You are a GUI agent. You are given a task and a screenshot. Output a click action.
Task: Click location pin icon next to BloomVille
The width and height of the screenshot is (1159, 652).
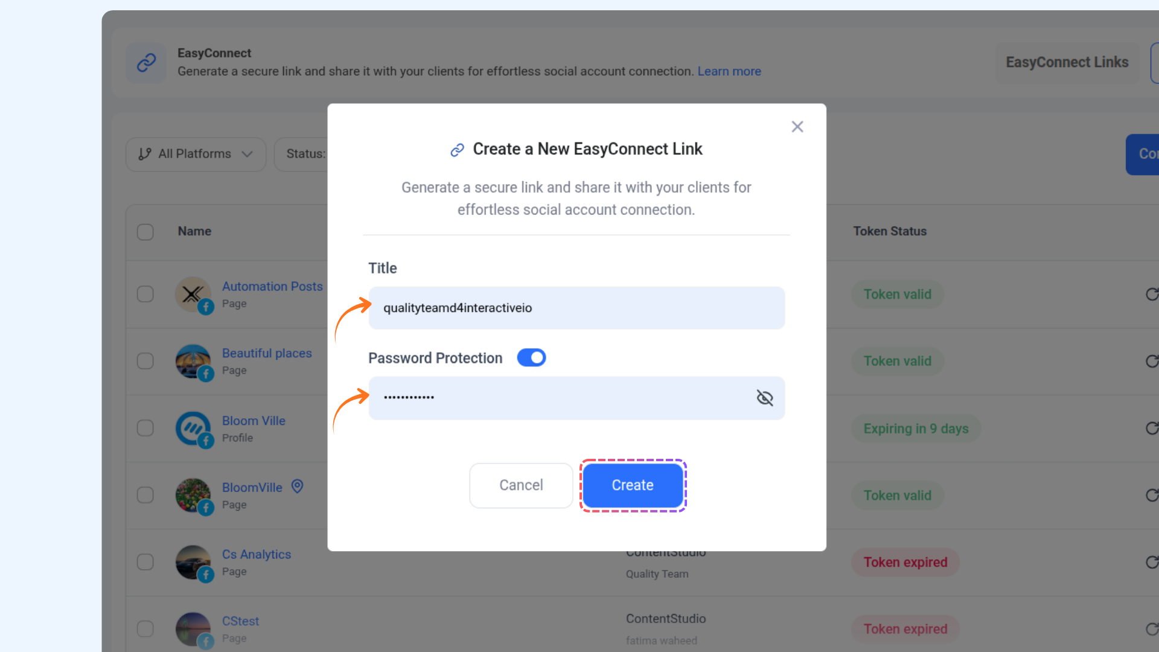click(297, 486)
